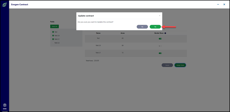This screenshot has height=112, width=230.
Task: Confirm update by clicking Yes
Action: click(x=155, y=27)
